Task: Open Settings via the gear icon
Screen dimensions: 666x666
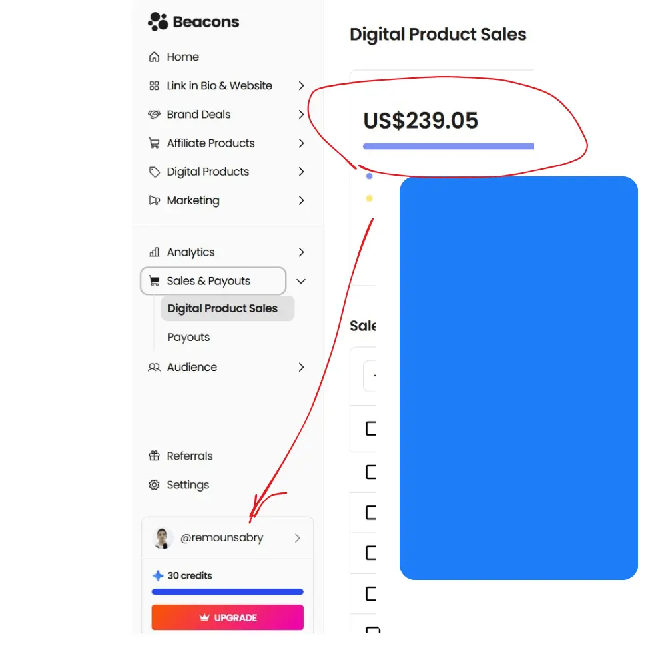Action: [155, 485]
